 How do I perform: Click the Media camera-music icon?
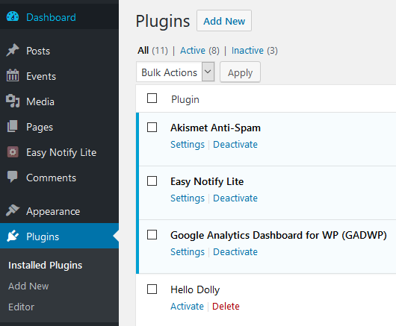(x=13, y=101)
